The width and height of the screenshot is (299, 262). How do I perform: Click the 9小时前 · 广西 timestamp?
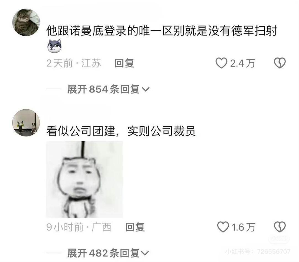(79, 227)
